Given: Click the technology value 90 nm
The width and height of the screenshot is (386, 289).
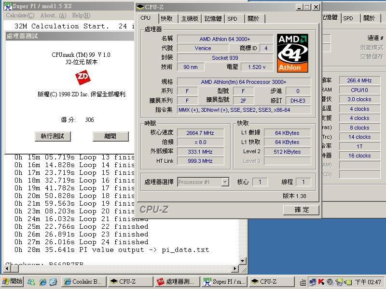Looking at the screenshot, I should pyautogui.click(x=191, y=67).
